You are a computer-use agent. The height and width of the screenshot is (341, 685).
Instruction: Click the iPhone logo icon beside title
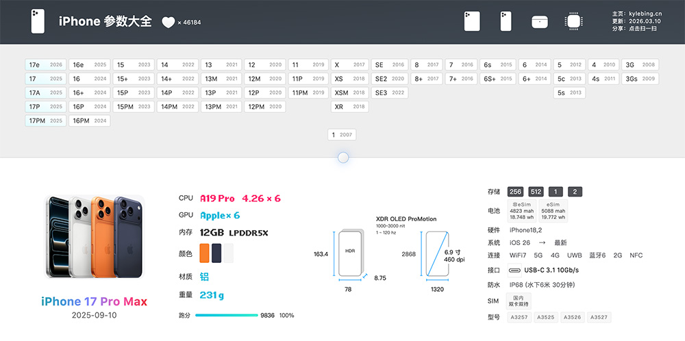coord(38,21)
